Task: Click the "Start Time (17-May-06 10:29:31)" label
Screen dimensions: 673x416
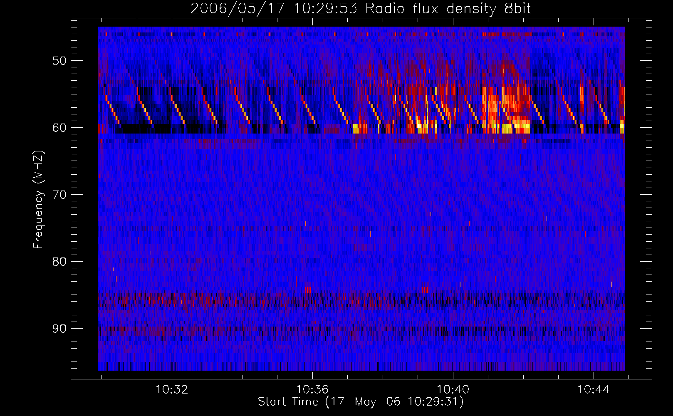Action: pyautogui.click(x=361, y=402)
